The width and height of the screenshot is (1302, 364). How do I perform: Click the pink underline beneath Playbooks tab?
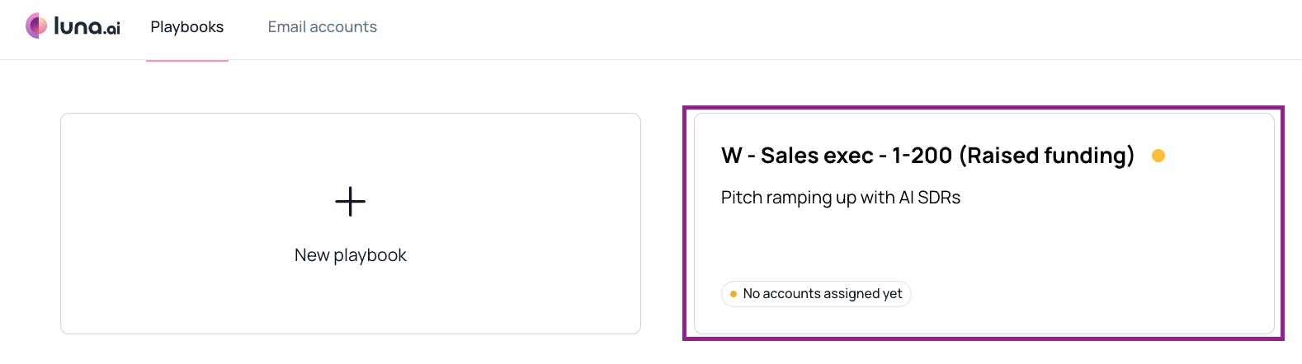[187, 60]
